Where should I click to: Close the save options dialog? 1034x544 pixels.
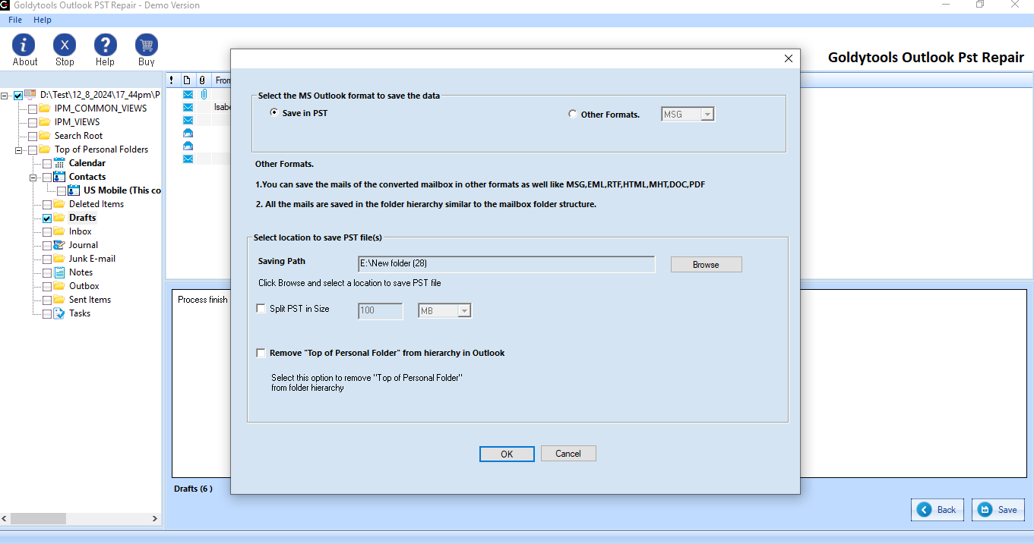pos(788,58)
